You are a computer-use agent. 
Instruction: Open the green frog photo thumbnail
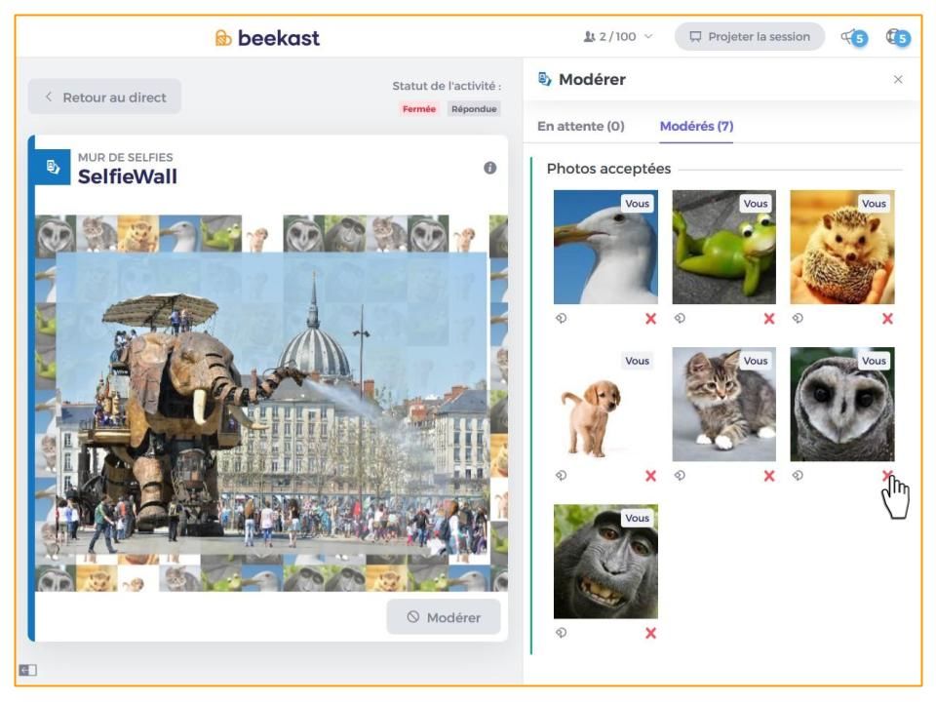[724, 247]
